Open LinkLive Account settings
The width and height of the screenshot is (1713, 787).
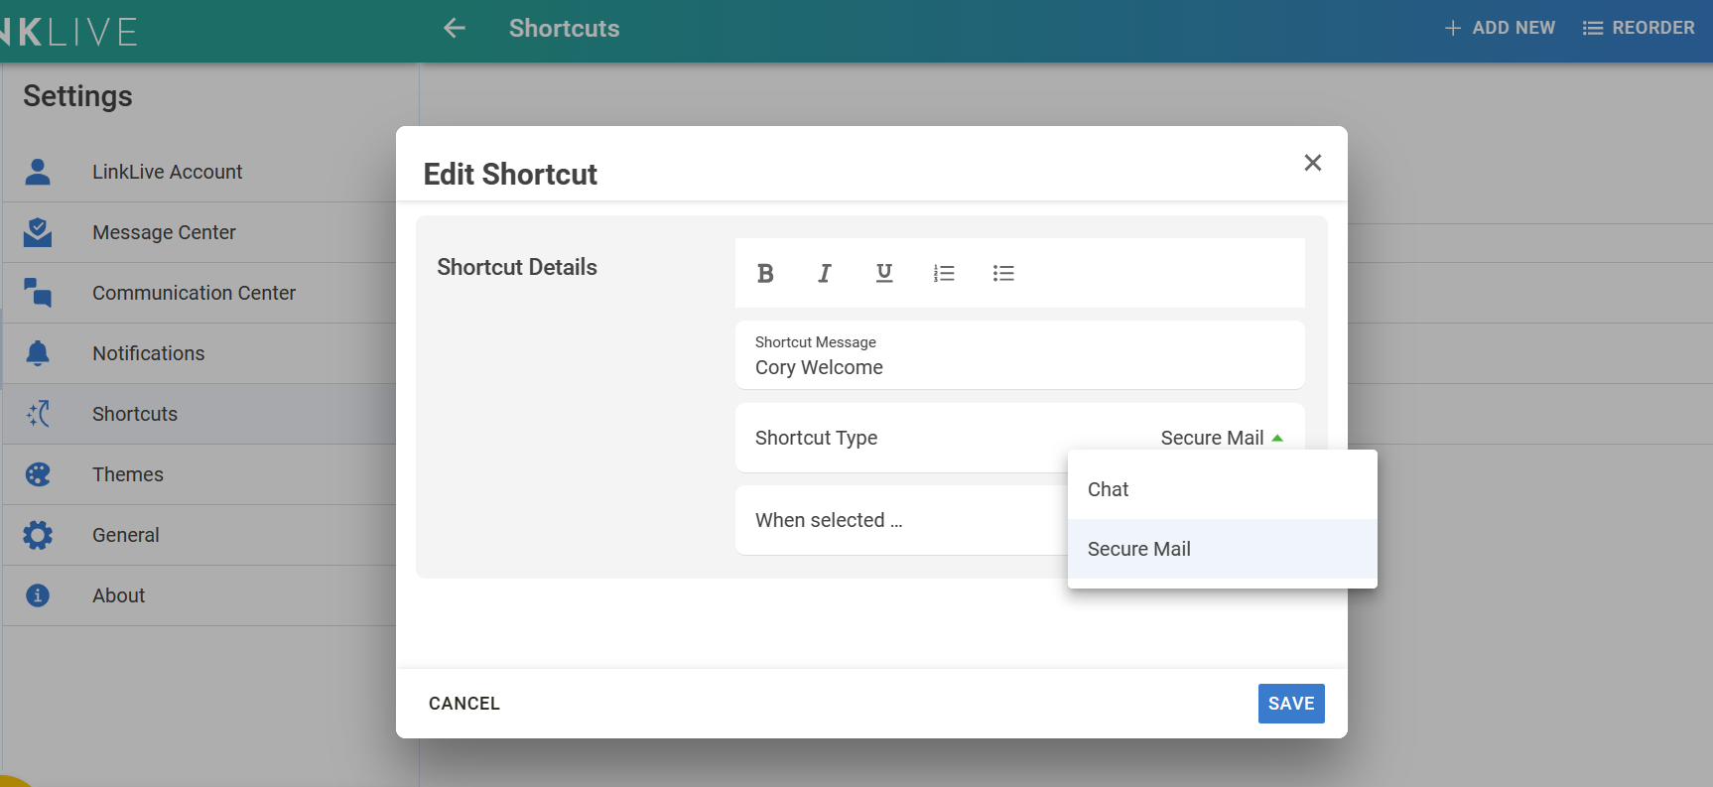click(x=167, y=172)
